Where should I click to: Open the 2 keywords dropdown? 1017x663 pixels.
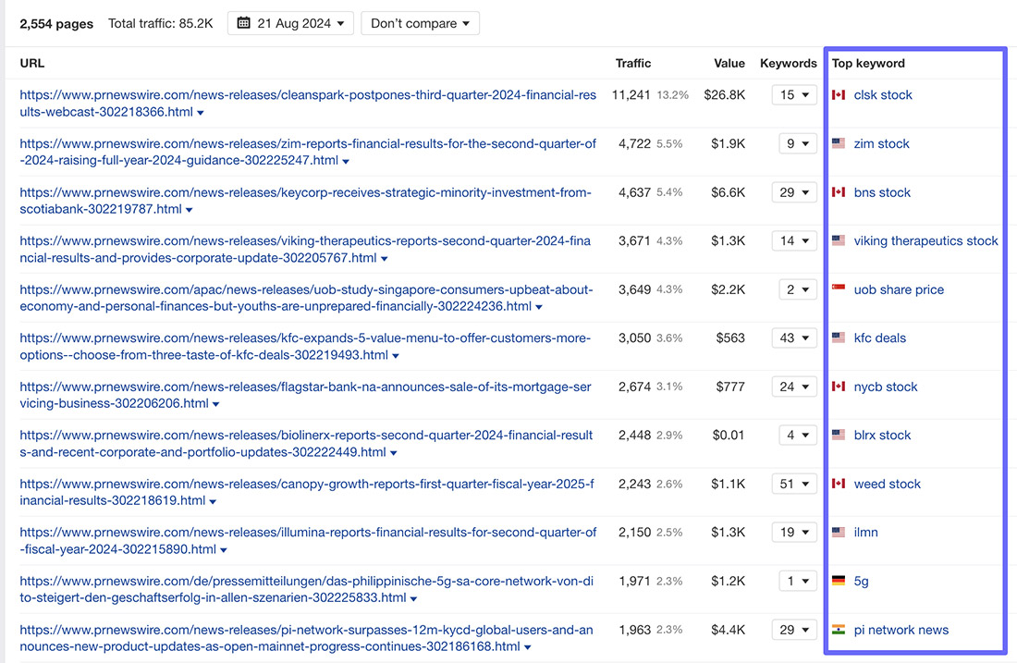click(798, 289)
